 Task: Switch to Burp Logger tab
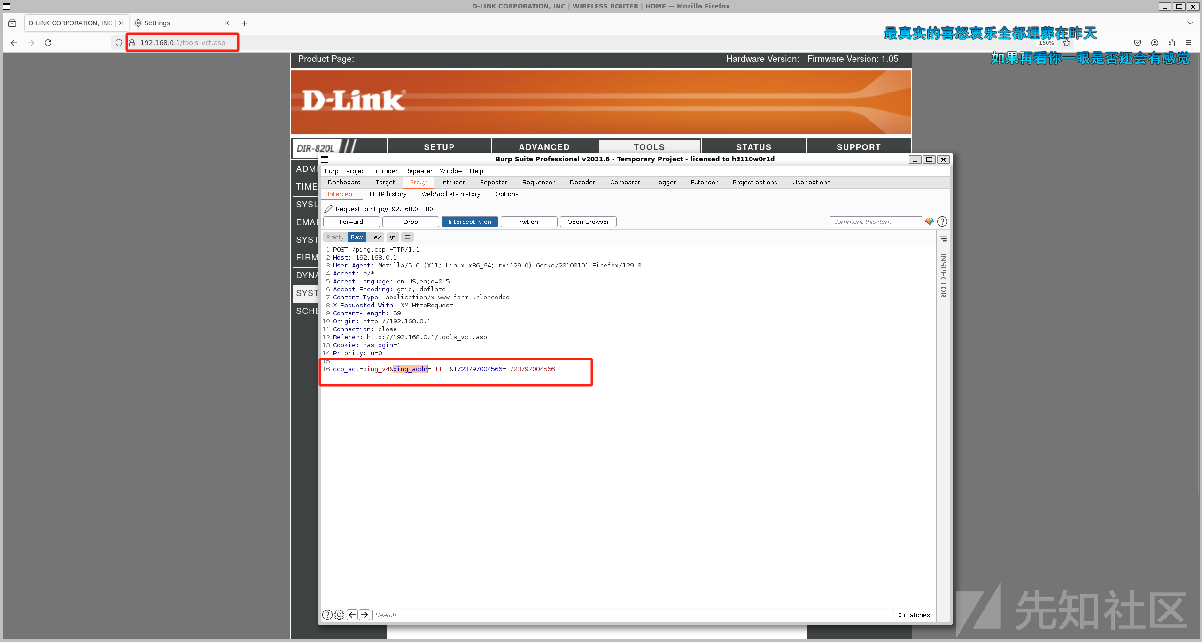pyautogui.click(x=666, y=182)
